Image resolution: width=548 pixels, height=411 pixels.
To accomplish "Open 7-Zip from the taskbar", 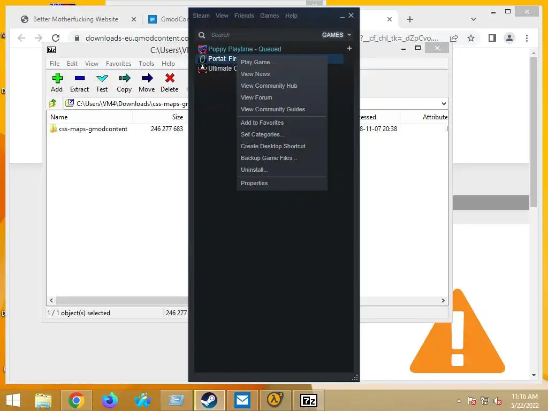I will [309, 400].
